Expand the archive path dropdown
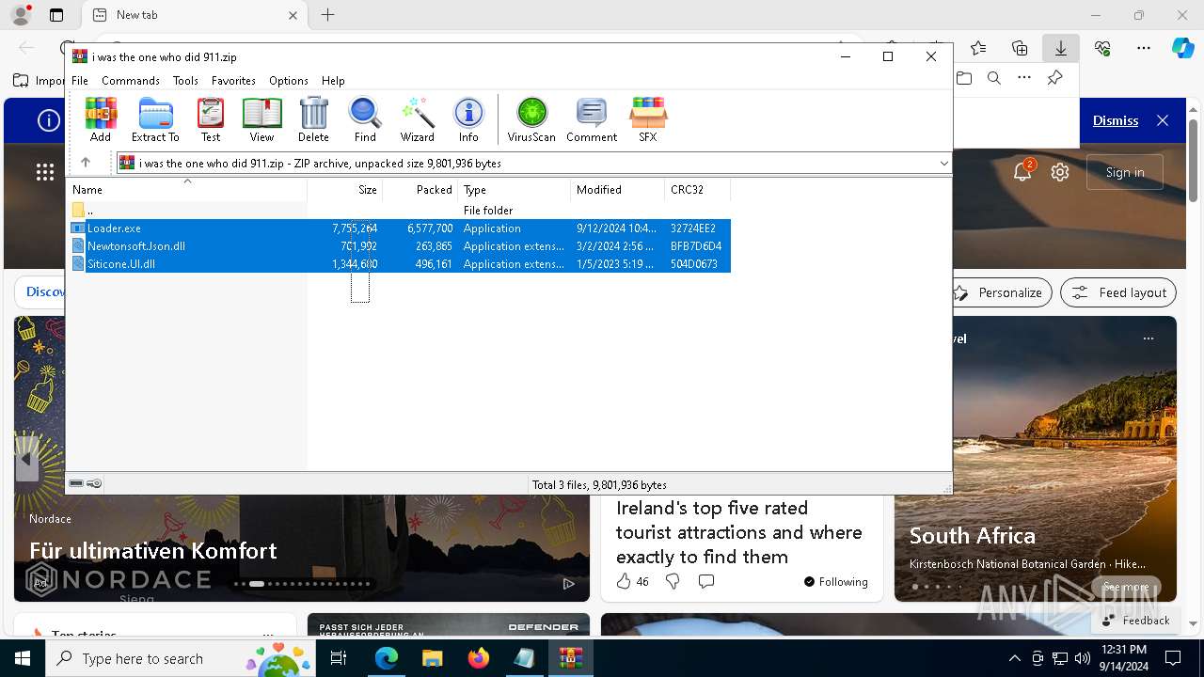The image size is (1204, 677). (943, 164)
